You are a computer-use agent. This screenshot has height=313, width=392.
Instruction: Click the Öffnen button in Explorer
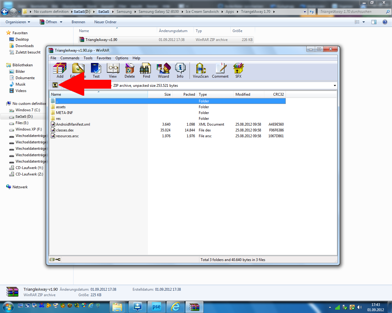[x=48, y=22]
